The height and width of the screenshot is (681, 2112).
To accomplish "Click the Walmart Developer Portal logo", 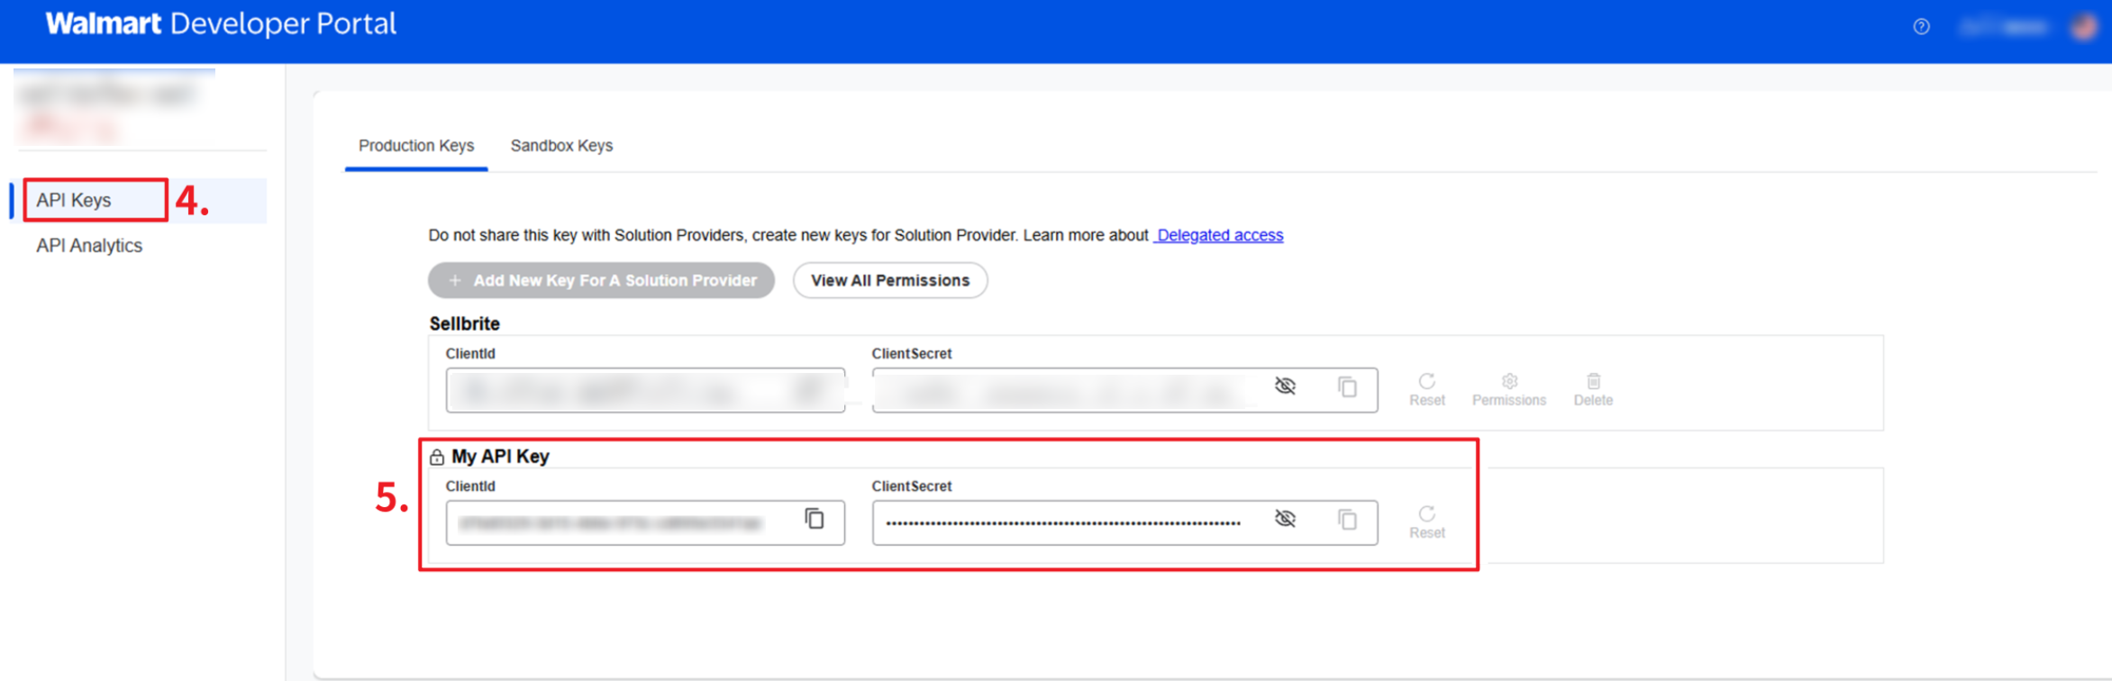I will pos(221,24).
